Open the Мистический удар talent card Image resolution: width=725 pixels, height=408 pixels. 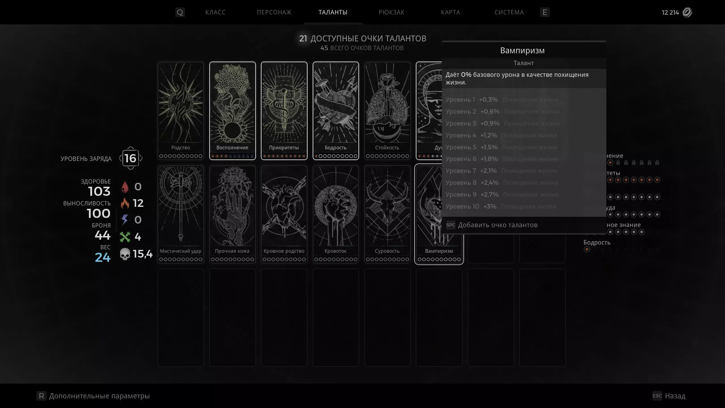(181, 214)
